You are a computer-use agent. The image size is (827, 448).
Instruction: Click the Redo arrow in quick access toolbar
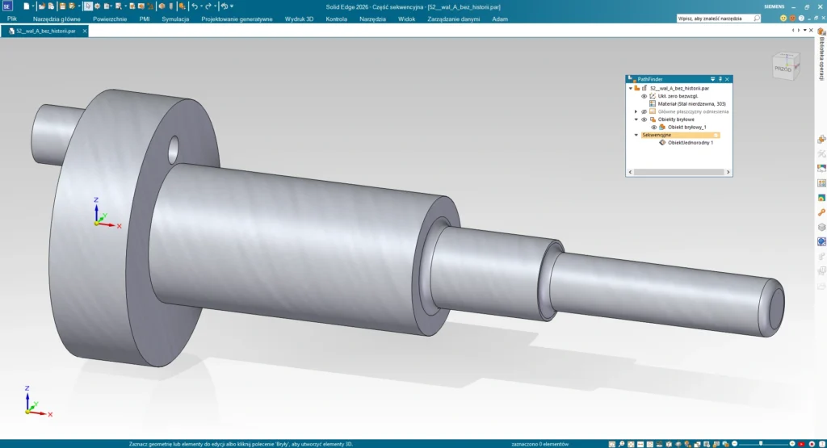pyautogui.click(x=208, y=6)
